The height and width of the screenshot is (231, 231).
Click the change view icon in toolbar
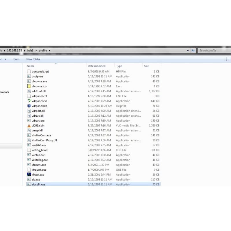pyautogui.click(x=228, y=59)
